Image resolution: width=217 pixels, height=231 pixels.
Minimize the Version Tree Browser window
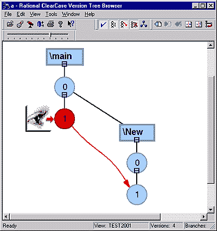[195, 6]
